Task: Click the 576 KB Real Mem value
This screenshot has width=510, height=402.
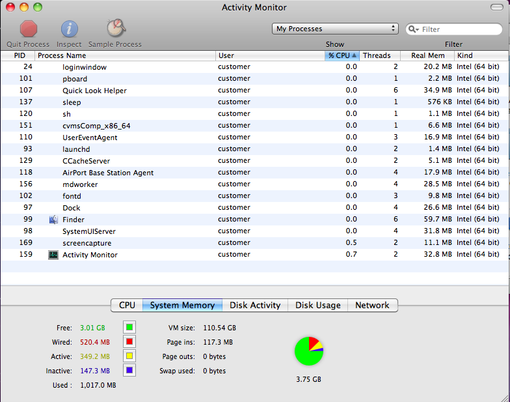Action: (x=440, y=102)
